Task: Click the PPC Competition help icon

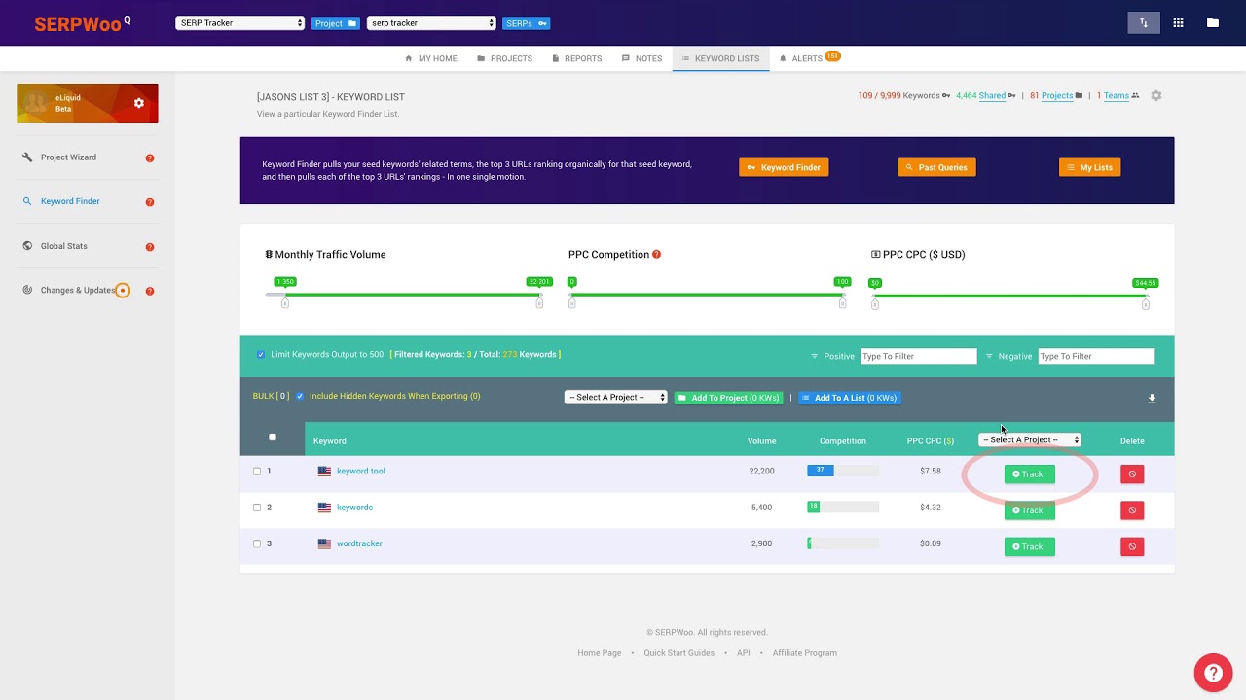Action: pos(656,255)
